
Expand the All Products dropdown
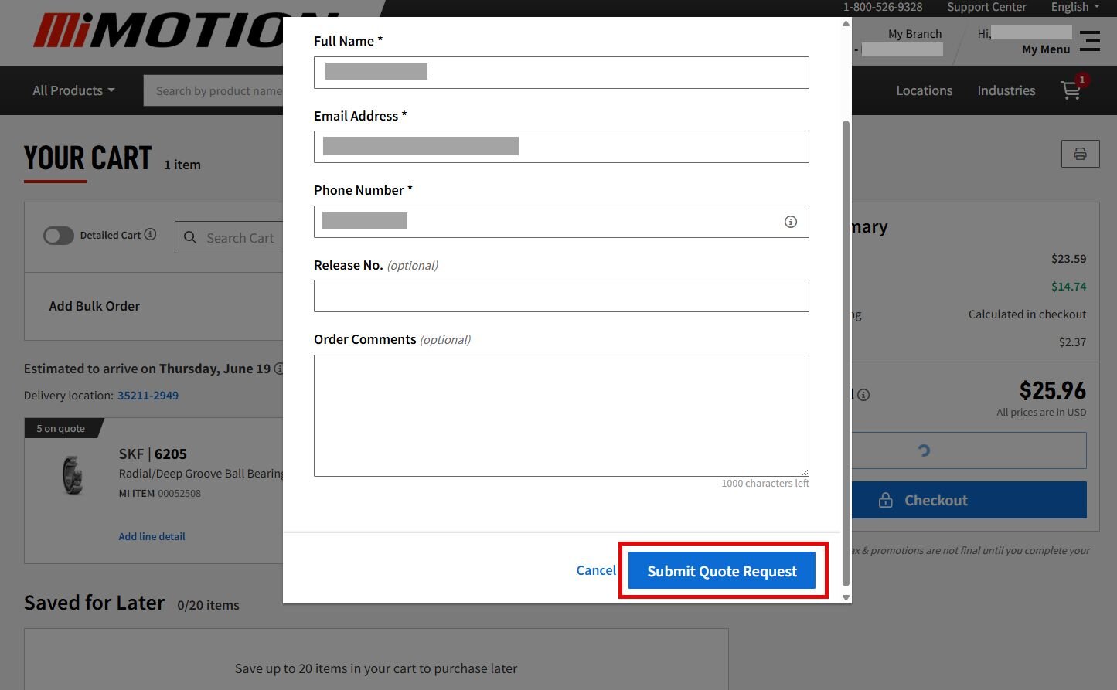click(73, 90)
